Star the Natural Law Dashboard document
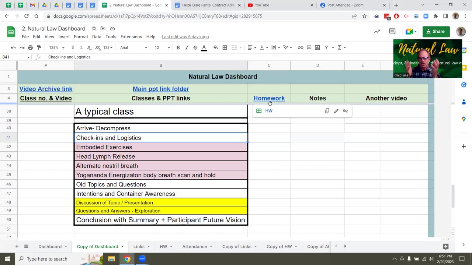 94,28
